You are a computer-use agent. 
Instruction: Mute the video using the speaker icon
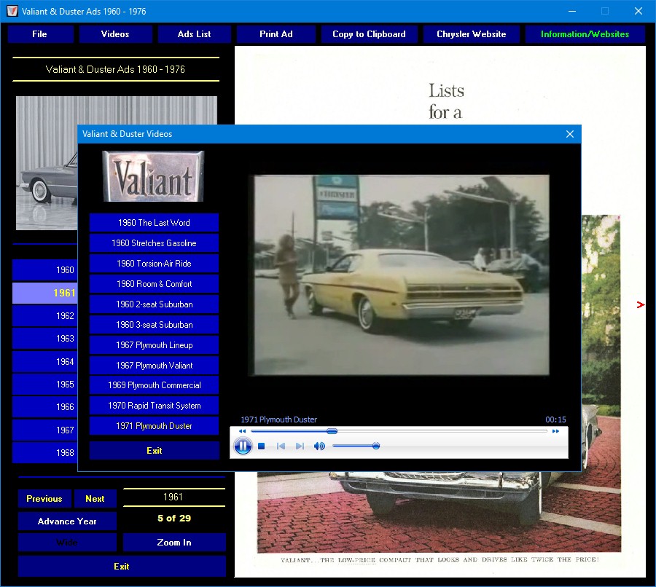pos(319,446)
